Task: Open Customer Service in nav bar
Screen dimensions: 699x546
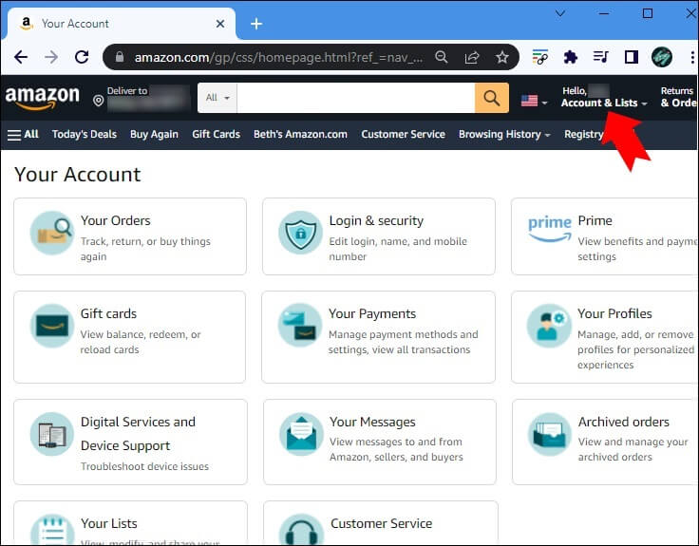Action: (403, 135)
